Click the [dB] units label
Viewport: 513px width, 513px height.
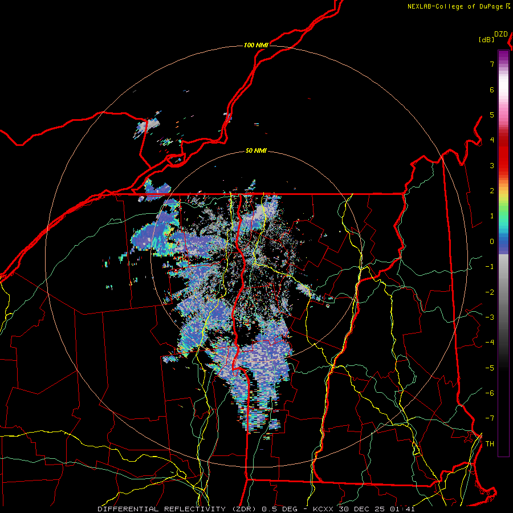point(487,40)
